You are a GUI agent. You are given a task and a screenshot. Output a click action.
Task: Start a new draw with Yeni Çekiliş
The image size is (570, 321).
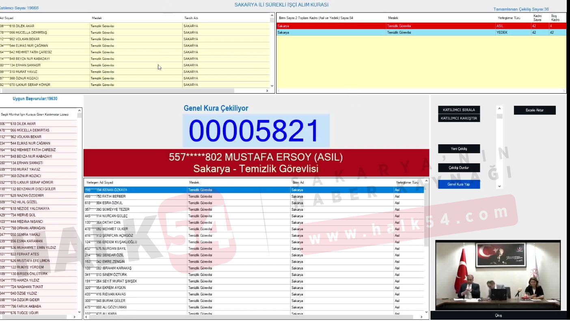[459, 149]
